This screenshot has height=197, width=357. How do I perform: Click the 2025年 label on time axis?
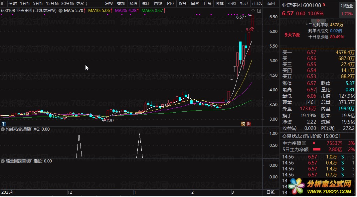point(8,192)
